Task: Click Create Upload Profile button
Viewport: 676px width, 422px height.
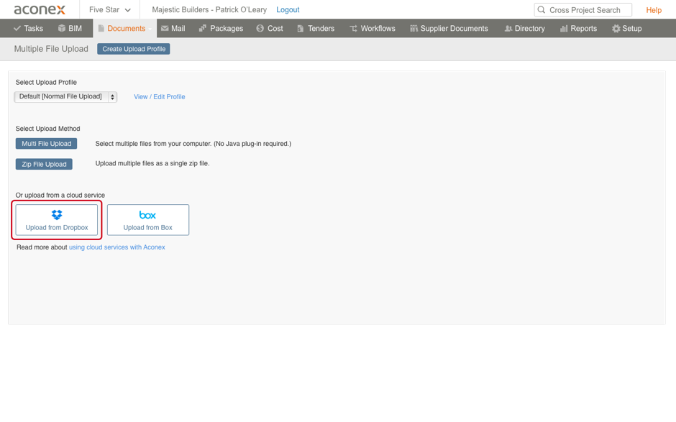Action: pyautogui.click(x=134, y=49)
